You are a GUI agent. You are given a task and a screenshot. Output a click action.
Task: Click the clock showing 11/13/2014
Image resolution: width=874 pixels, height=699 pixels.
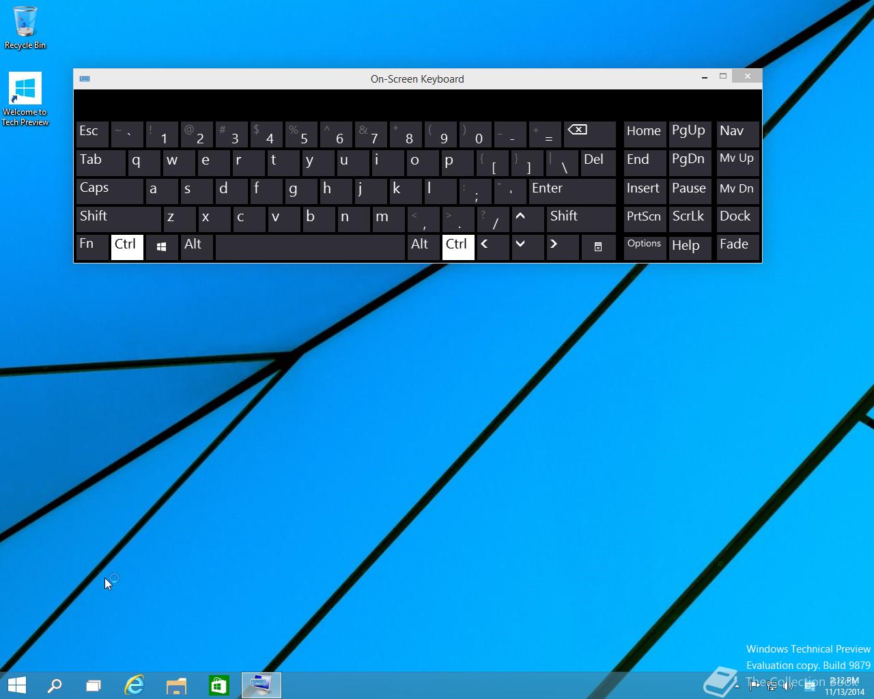(x=845, y=686)
